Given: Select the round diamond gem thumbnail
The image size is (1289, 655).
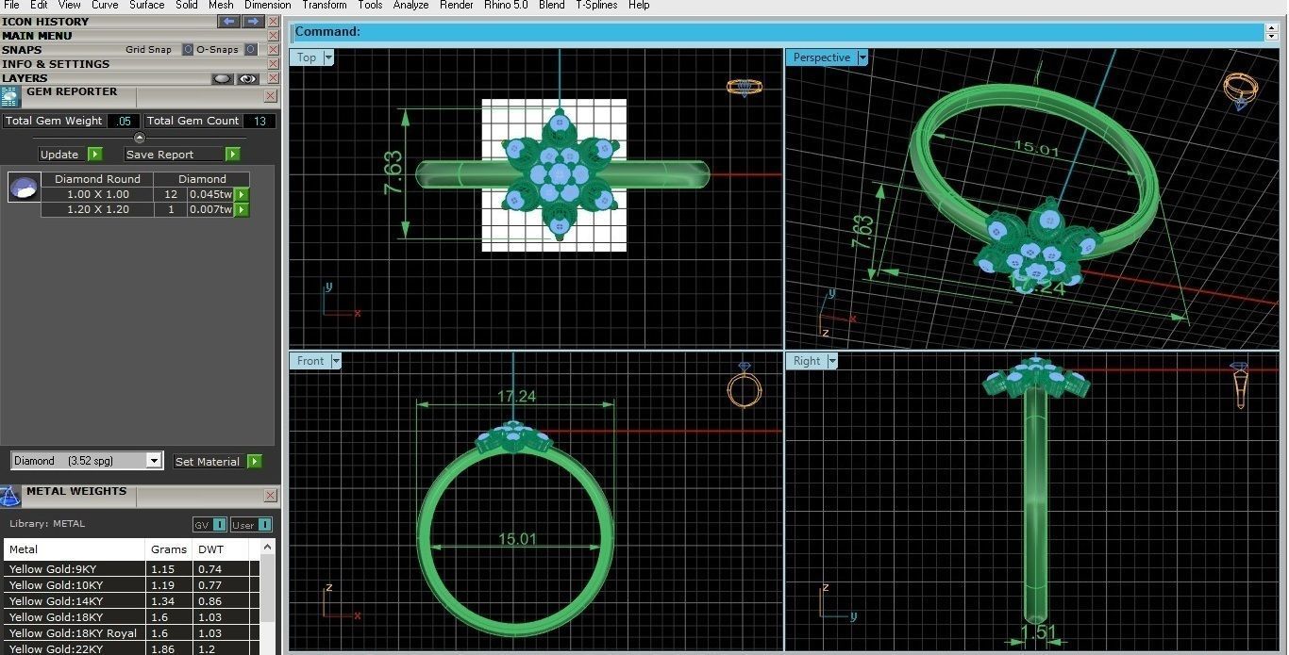Looking at the screenshot, I should (24, 187).
